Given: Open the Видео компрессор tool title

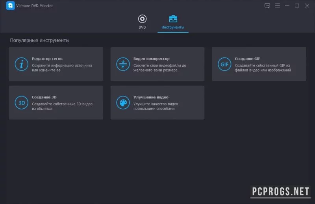Looking at the screenshot, I should click(x=152, y=59).
